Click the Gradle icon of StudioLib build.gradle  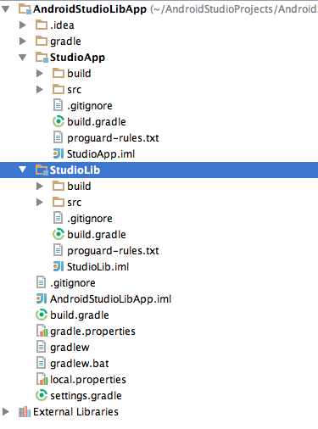tap(59, 234)
